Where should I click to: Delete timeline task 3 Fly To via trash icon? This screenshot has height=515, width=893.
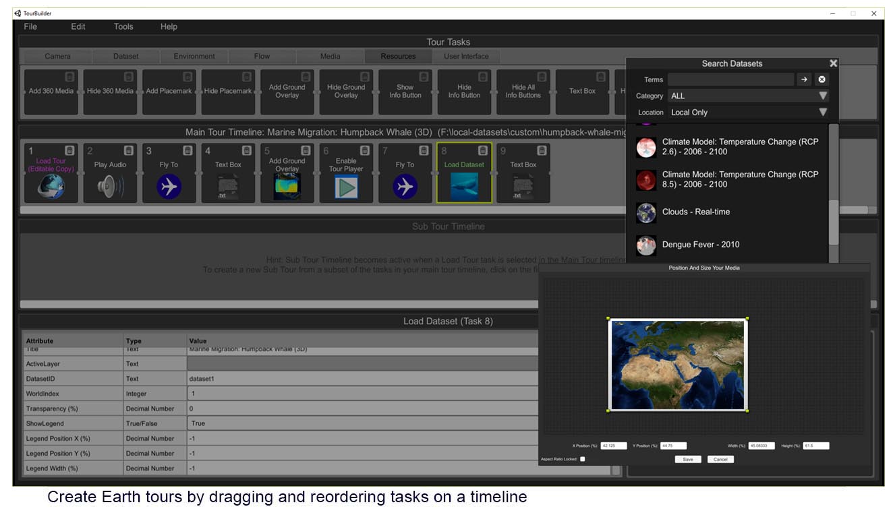click(x=188, y=150)
